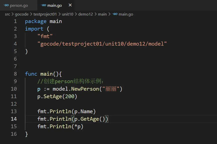217x144 pixels.
Task: Open the testproject01 breadcrumb dropdown
Action: (x=45, y=14)
